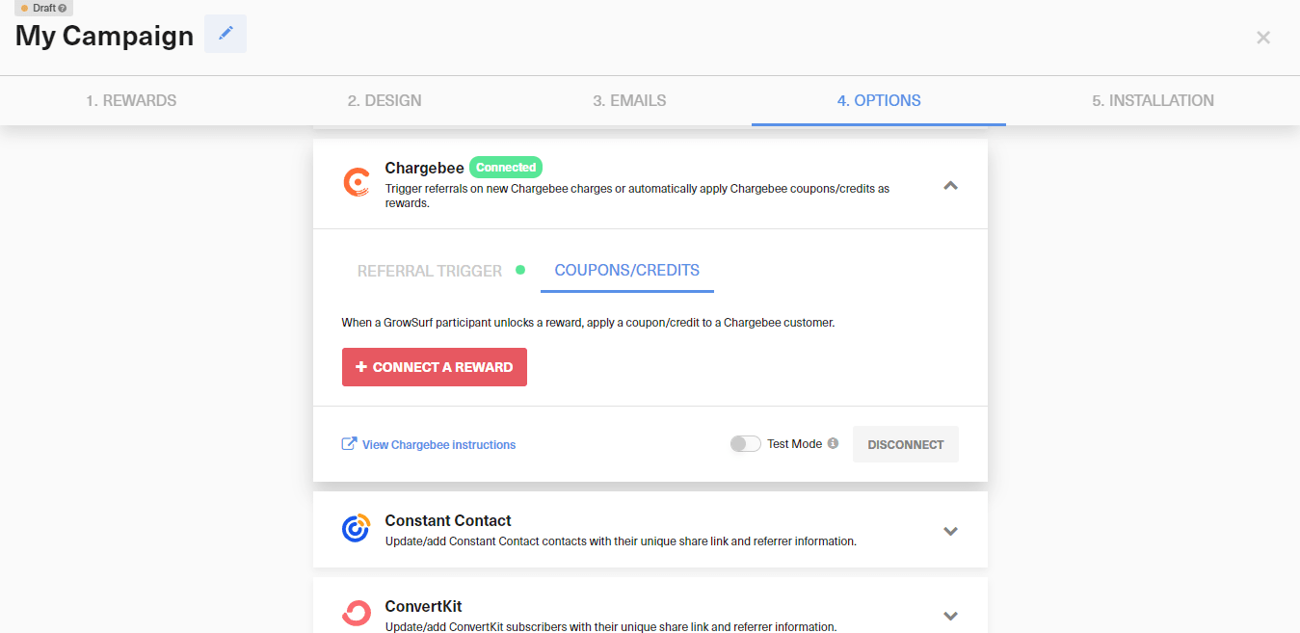The height and width of the screenshot is (633, 1300).
Task: Expand the Constant Contact integration section
Action: click(x=950, y=531)
